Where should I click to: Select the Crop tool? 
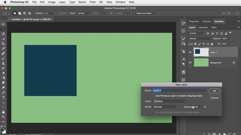tap(3, 44)
